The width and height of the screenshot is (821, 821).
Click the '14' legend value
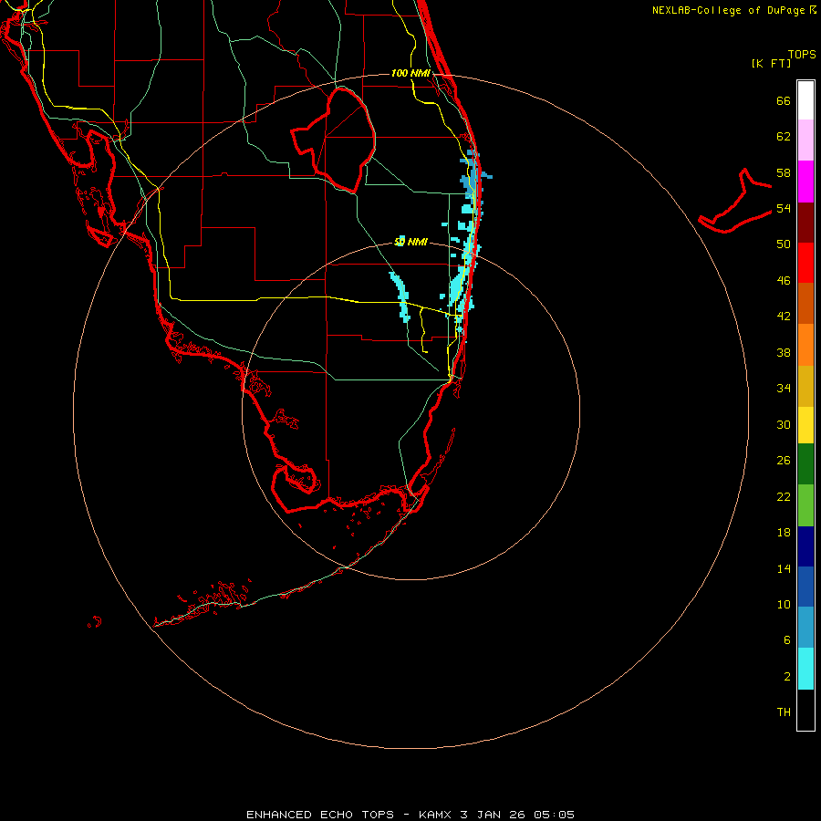pyautogui.click(x=784, y=568)
